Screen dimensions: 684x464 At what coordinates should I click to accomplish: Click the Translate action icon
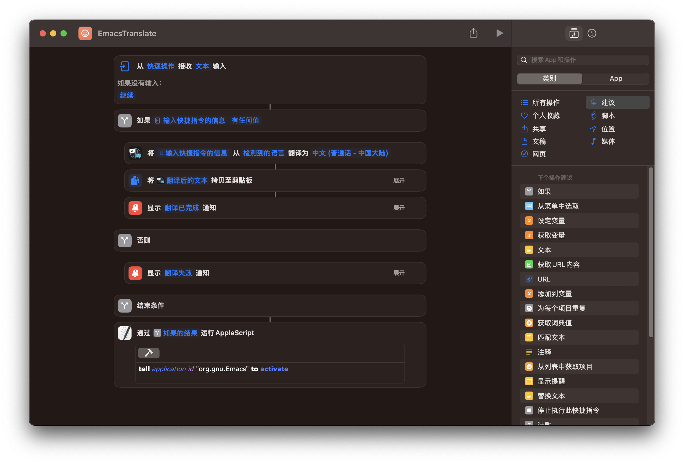[x=135, y=153]
